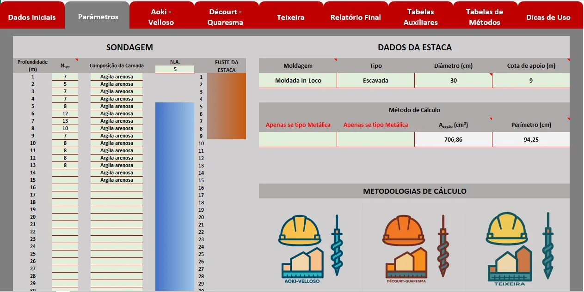Select empty composition cell at depth 16

pyautogui.click(x=117, y=187)
